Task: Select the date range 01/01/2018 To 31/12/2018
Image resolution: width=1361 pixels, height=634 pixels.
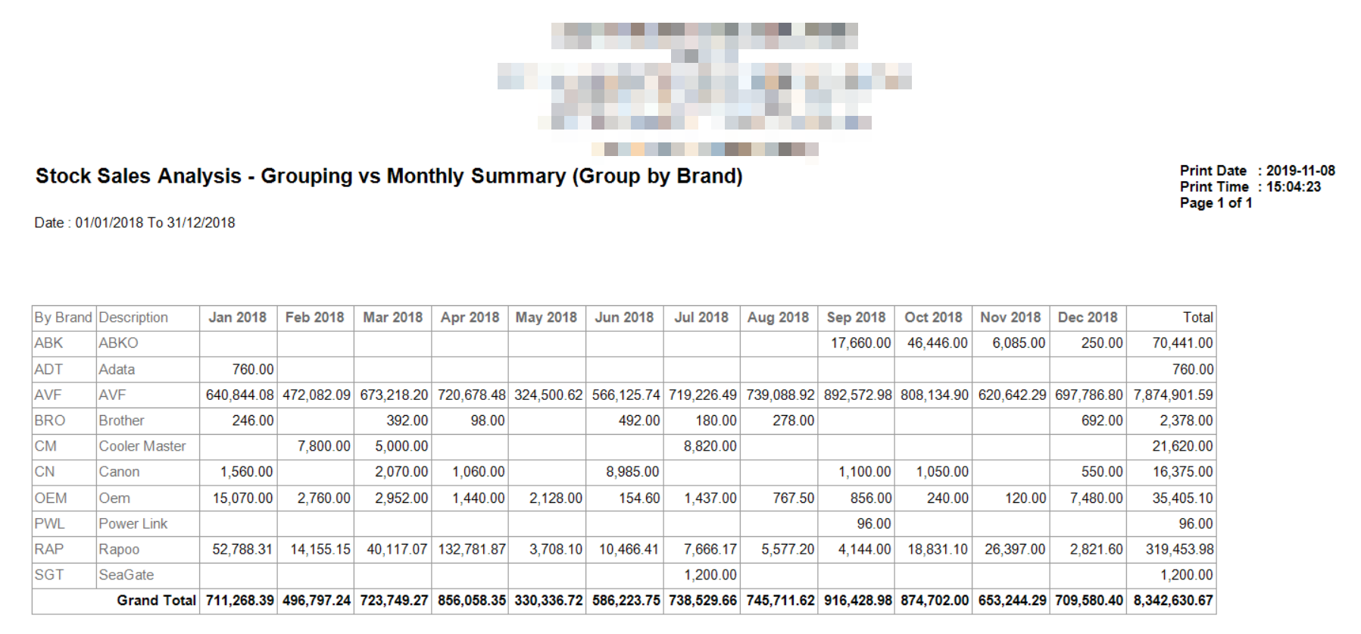Action: coord(155,223)
